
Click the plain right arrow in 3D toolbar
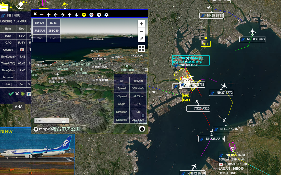pos(63,15)
